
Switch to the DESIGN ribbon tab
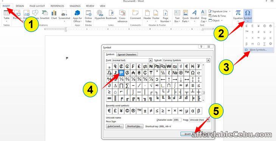pos(20,6)
